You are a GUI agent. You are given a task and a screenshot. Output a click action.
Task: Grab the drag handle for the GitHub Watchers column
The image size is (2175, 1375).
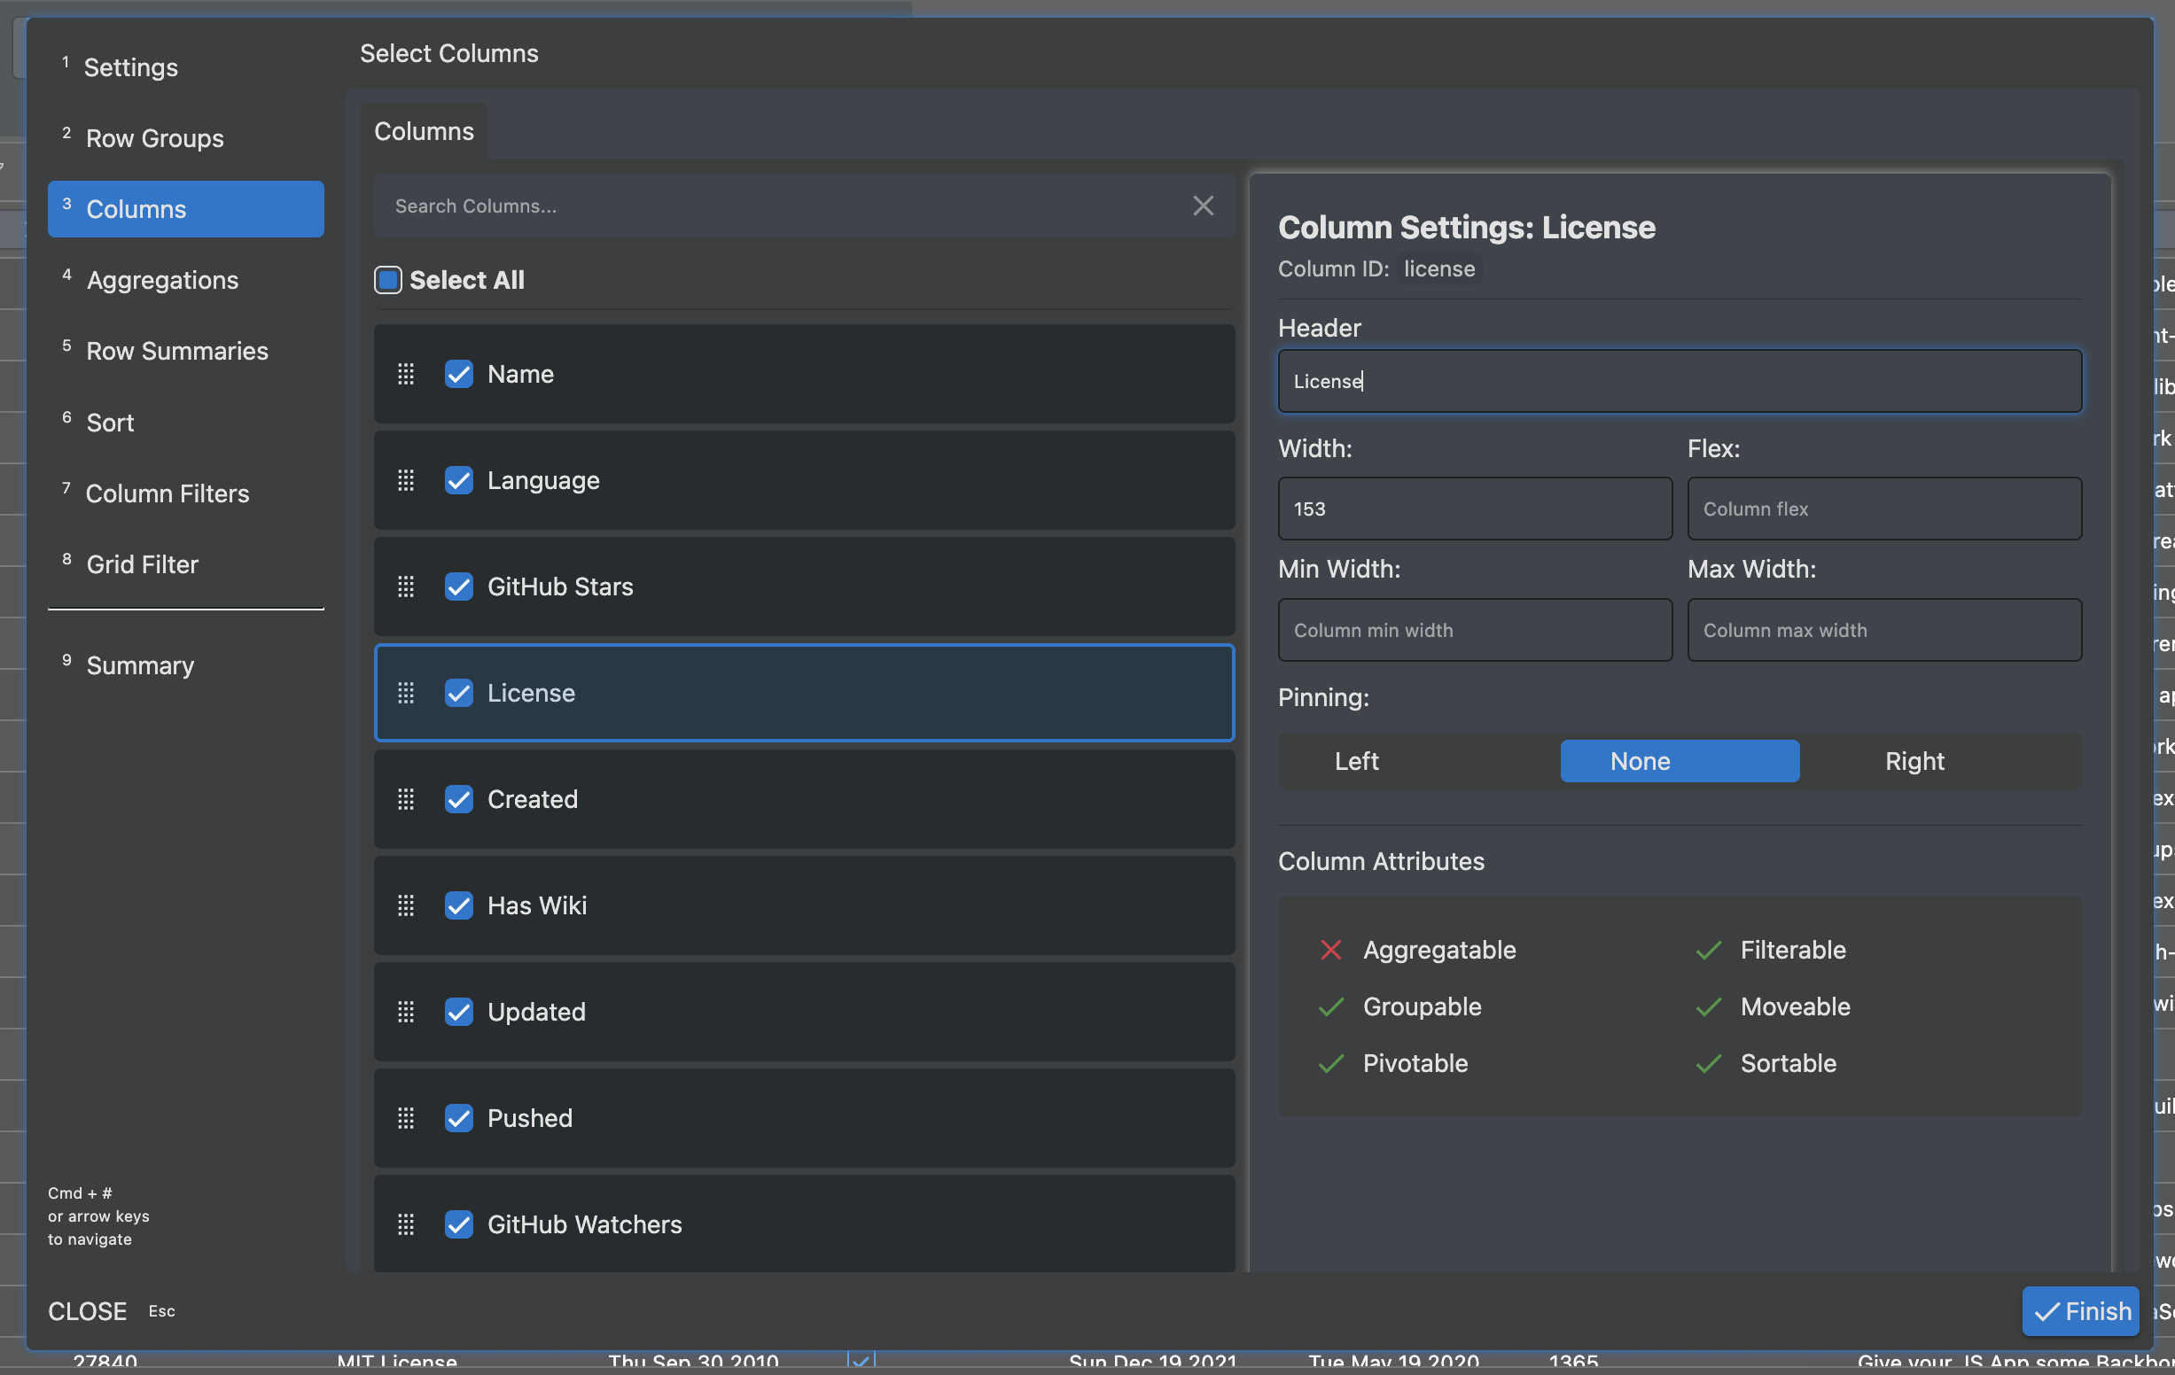coord(407,1224)
